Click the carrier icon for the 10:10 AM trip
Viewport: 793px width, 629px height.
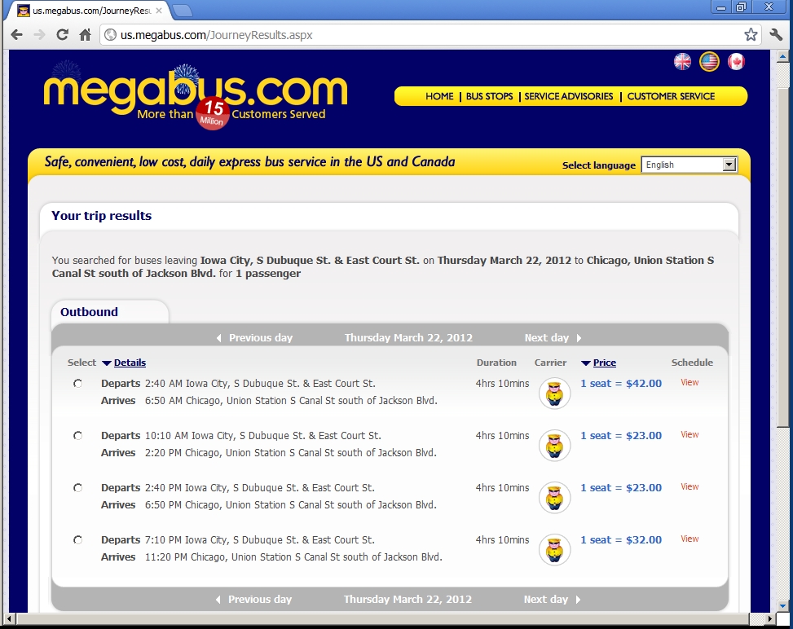[x=554, y=446]
